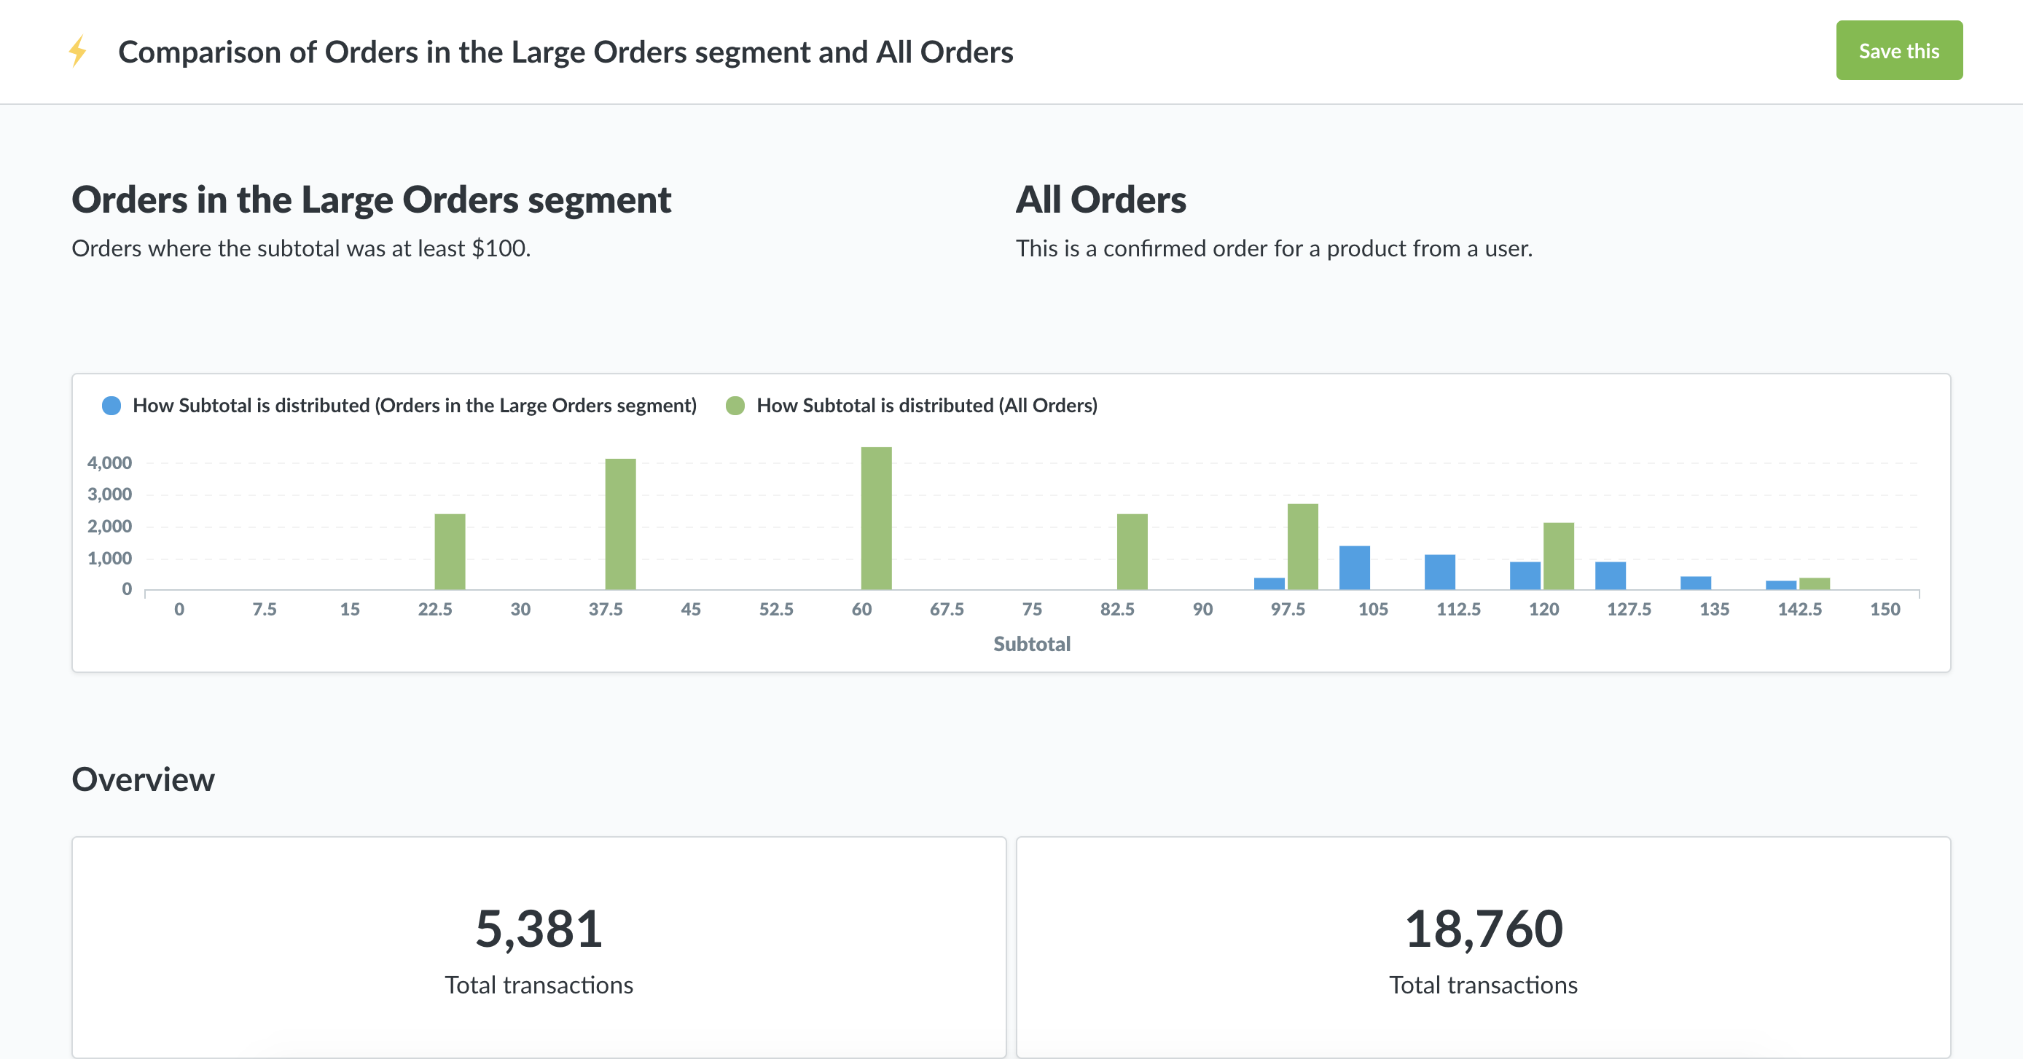Click the blue bar near 127.5
The height and width of the screenshot is (1059, 2023).
(x=1610, y=575)
